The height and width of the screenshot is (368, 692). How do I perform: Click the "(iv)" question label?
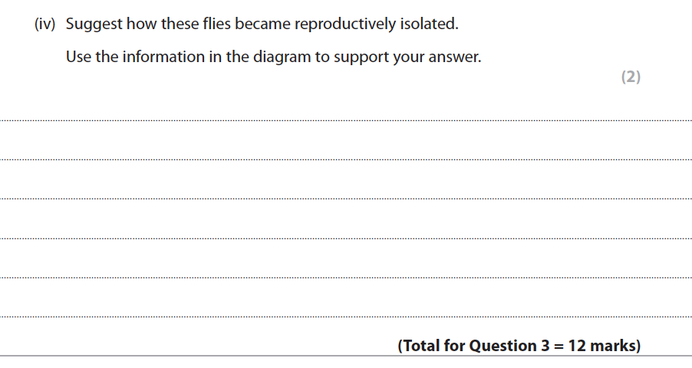pos(46,24)
